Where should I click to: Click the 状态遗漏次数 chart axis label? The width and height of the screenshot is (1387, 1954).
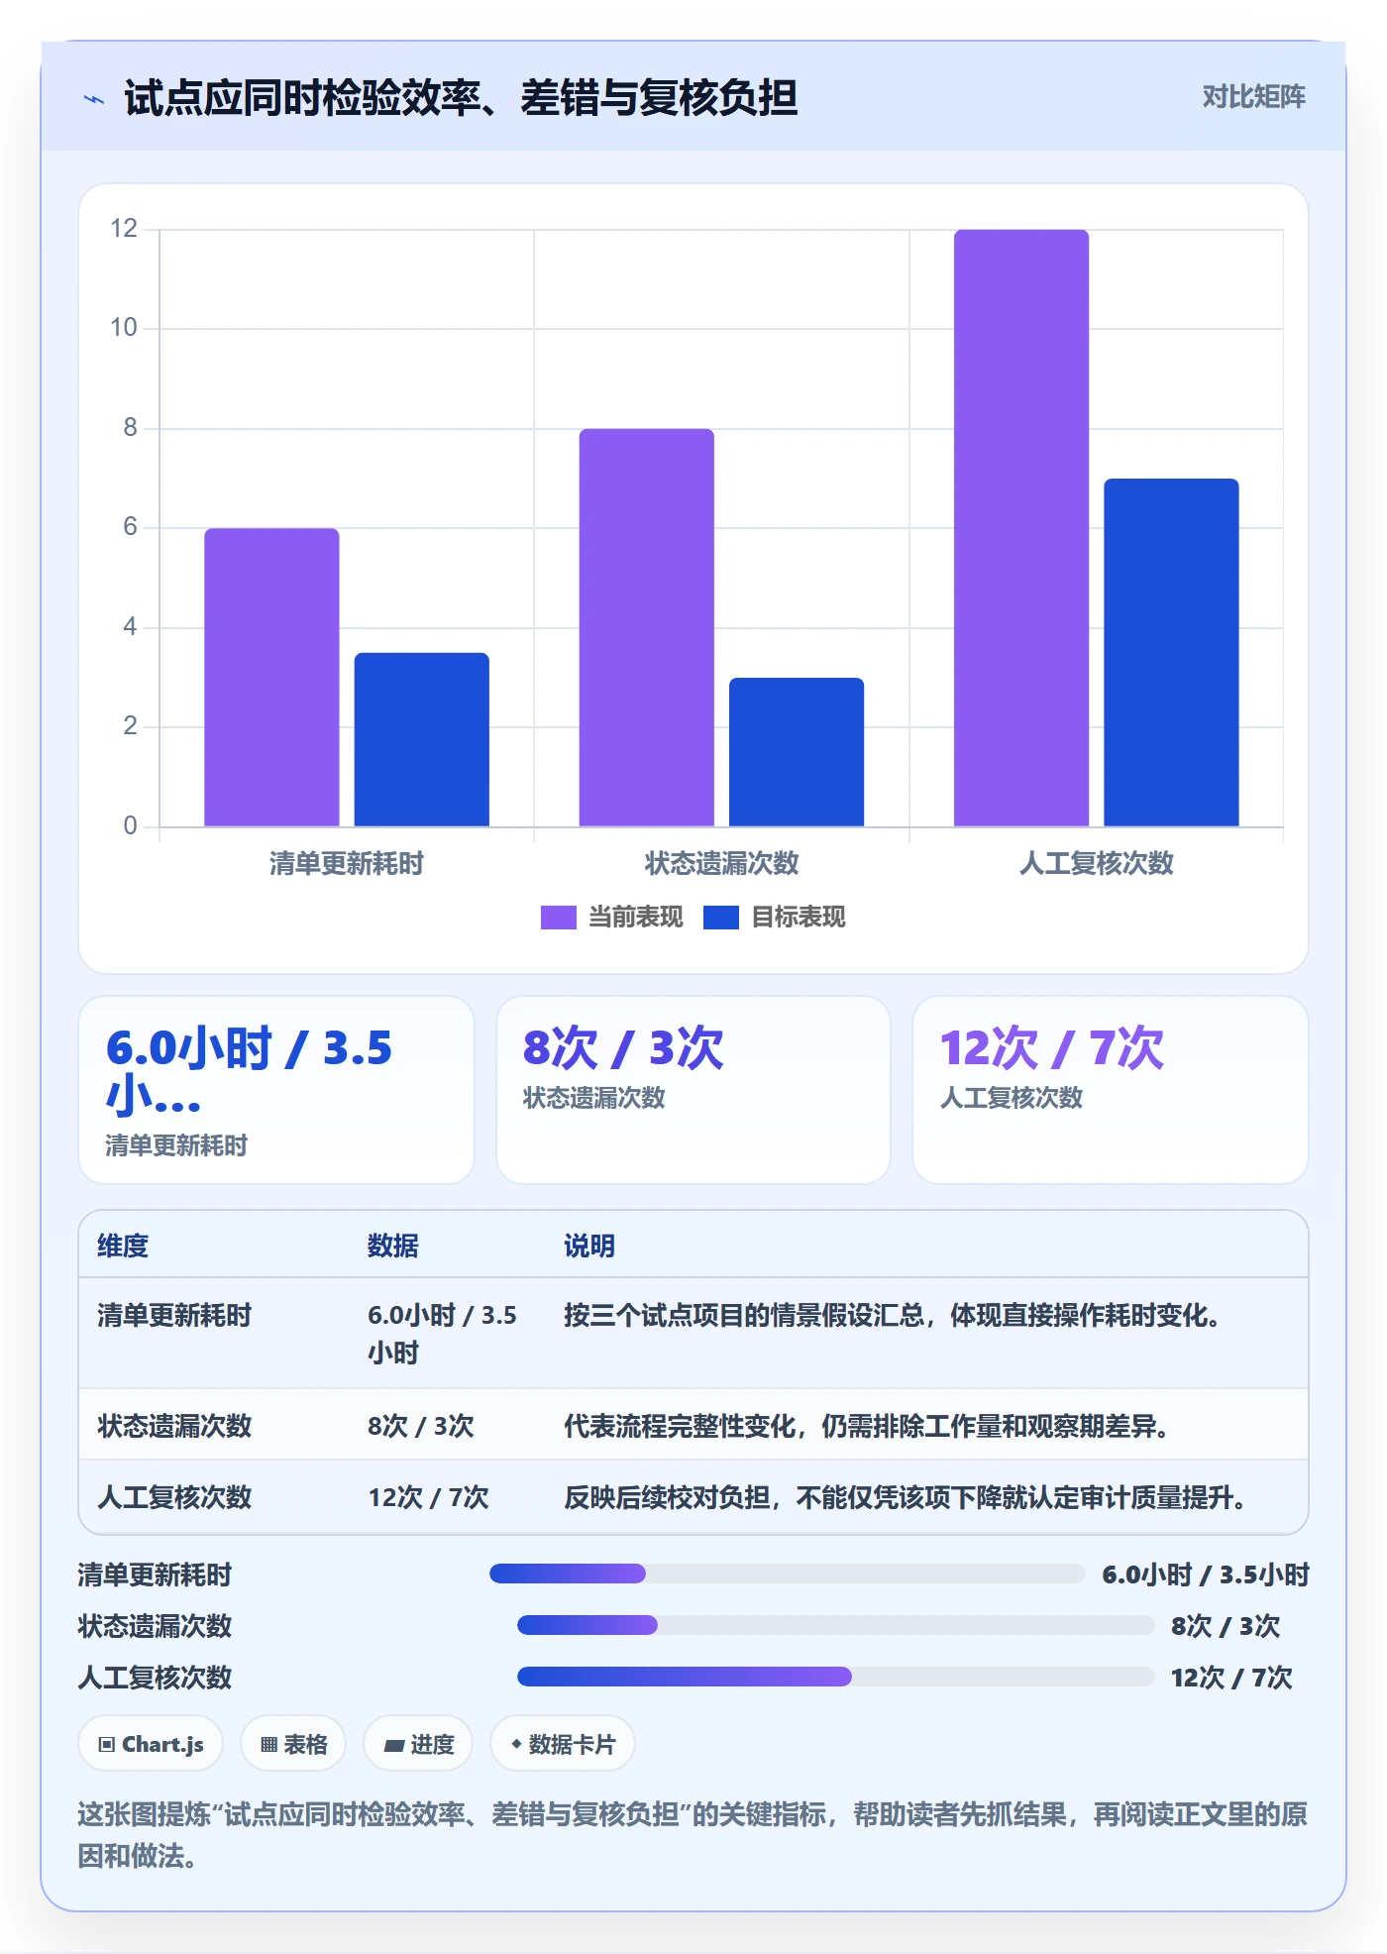point(721,864)
